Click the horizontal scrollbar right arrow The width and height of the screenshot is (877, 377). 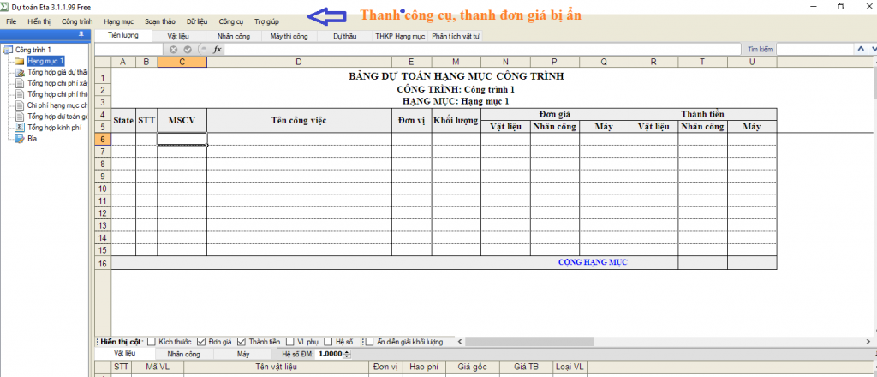pyautogui.click(x=868, y=341)
